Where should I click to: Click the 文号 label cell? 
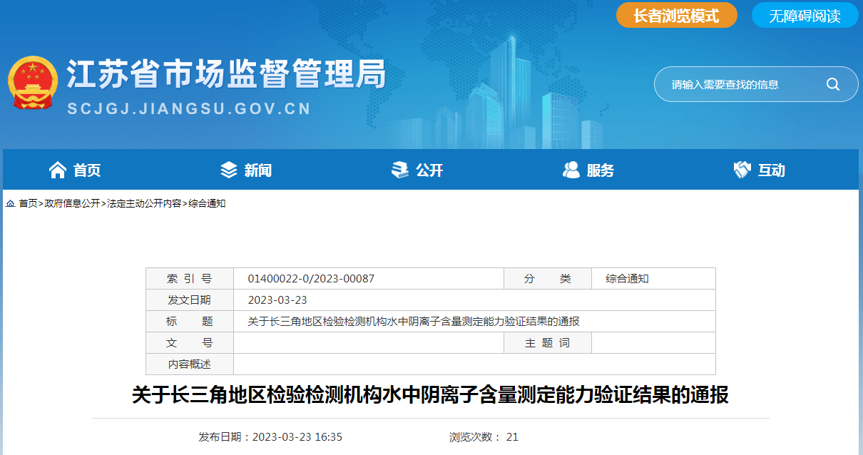click(190, 343)
